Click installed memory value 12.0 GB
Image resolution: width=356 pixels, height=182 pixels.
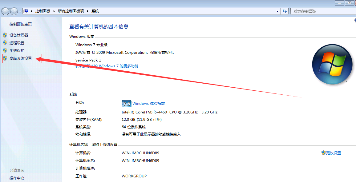142,120
